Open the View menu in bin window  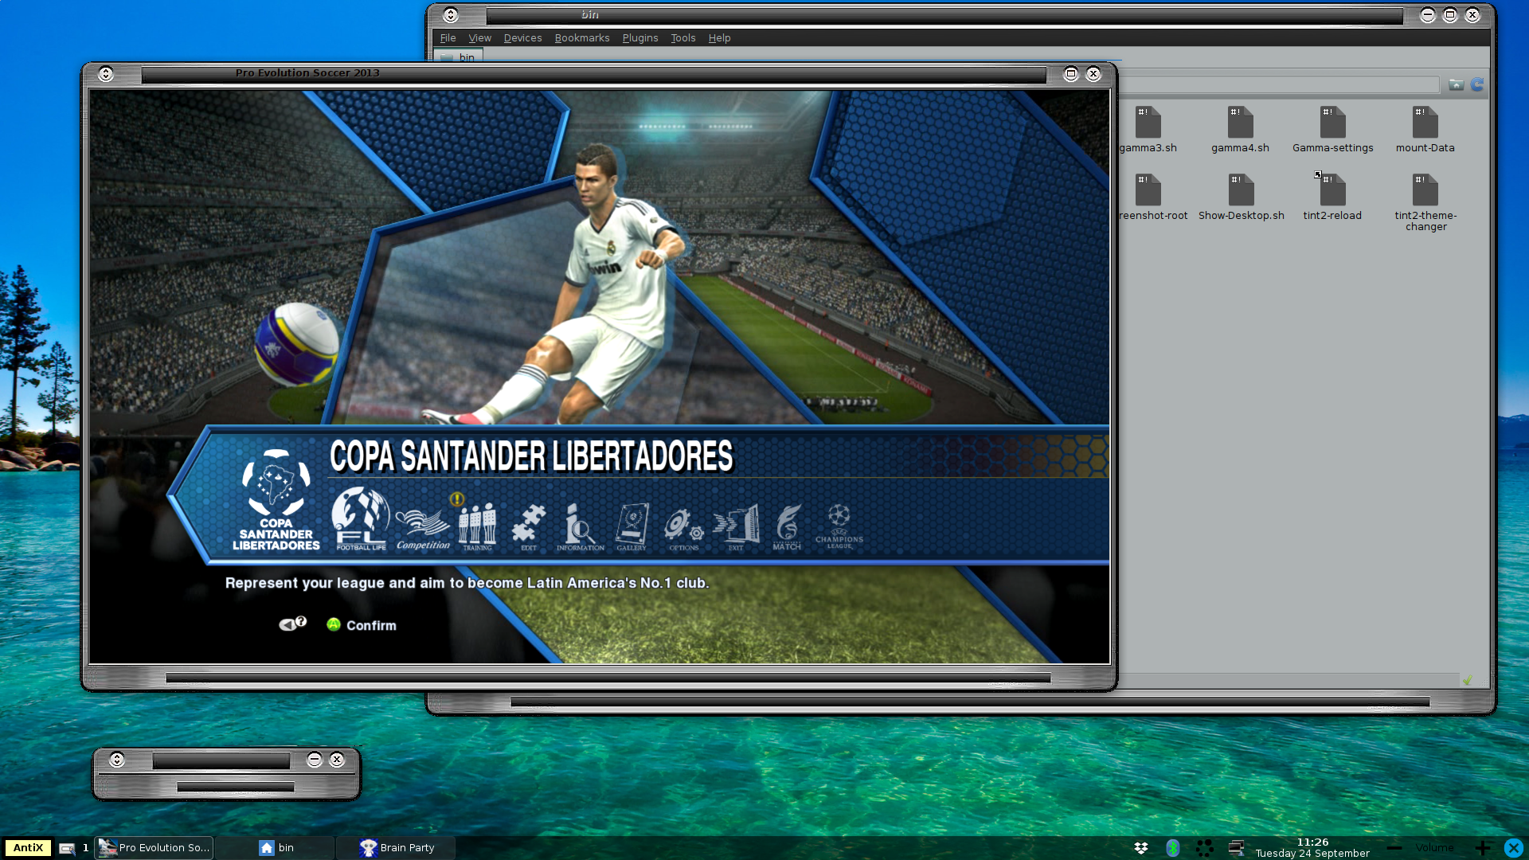[x=479, y=37]
